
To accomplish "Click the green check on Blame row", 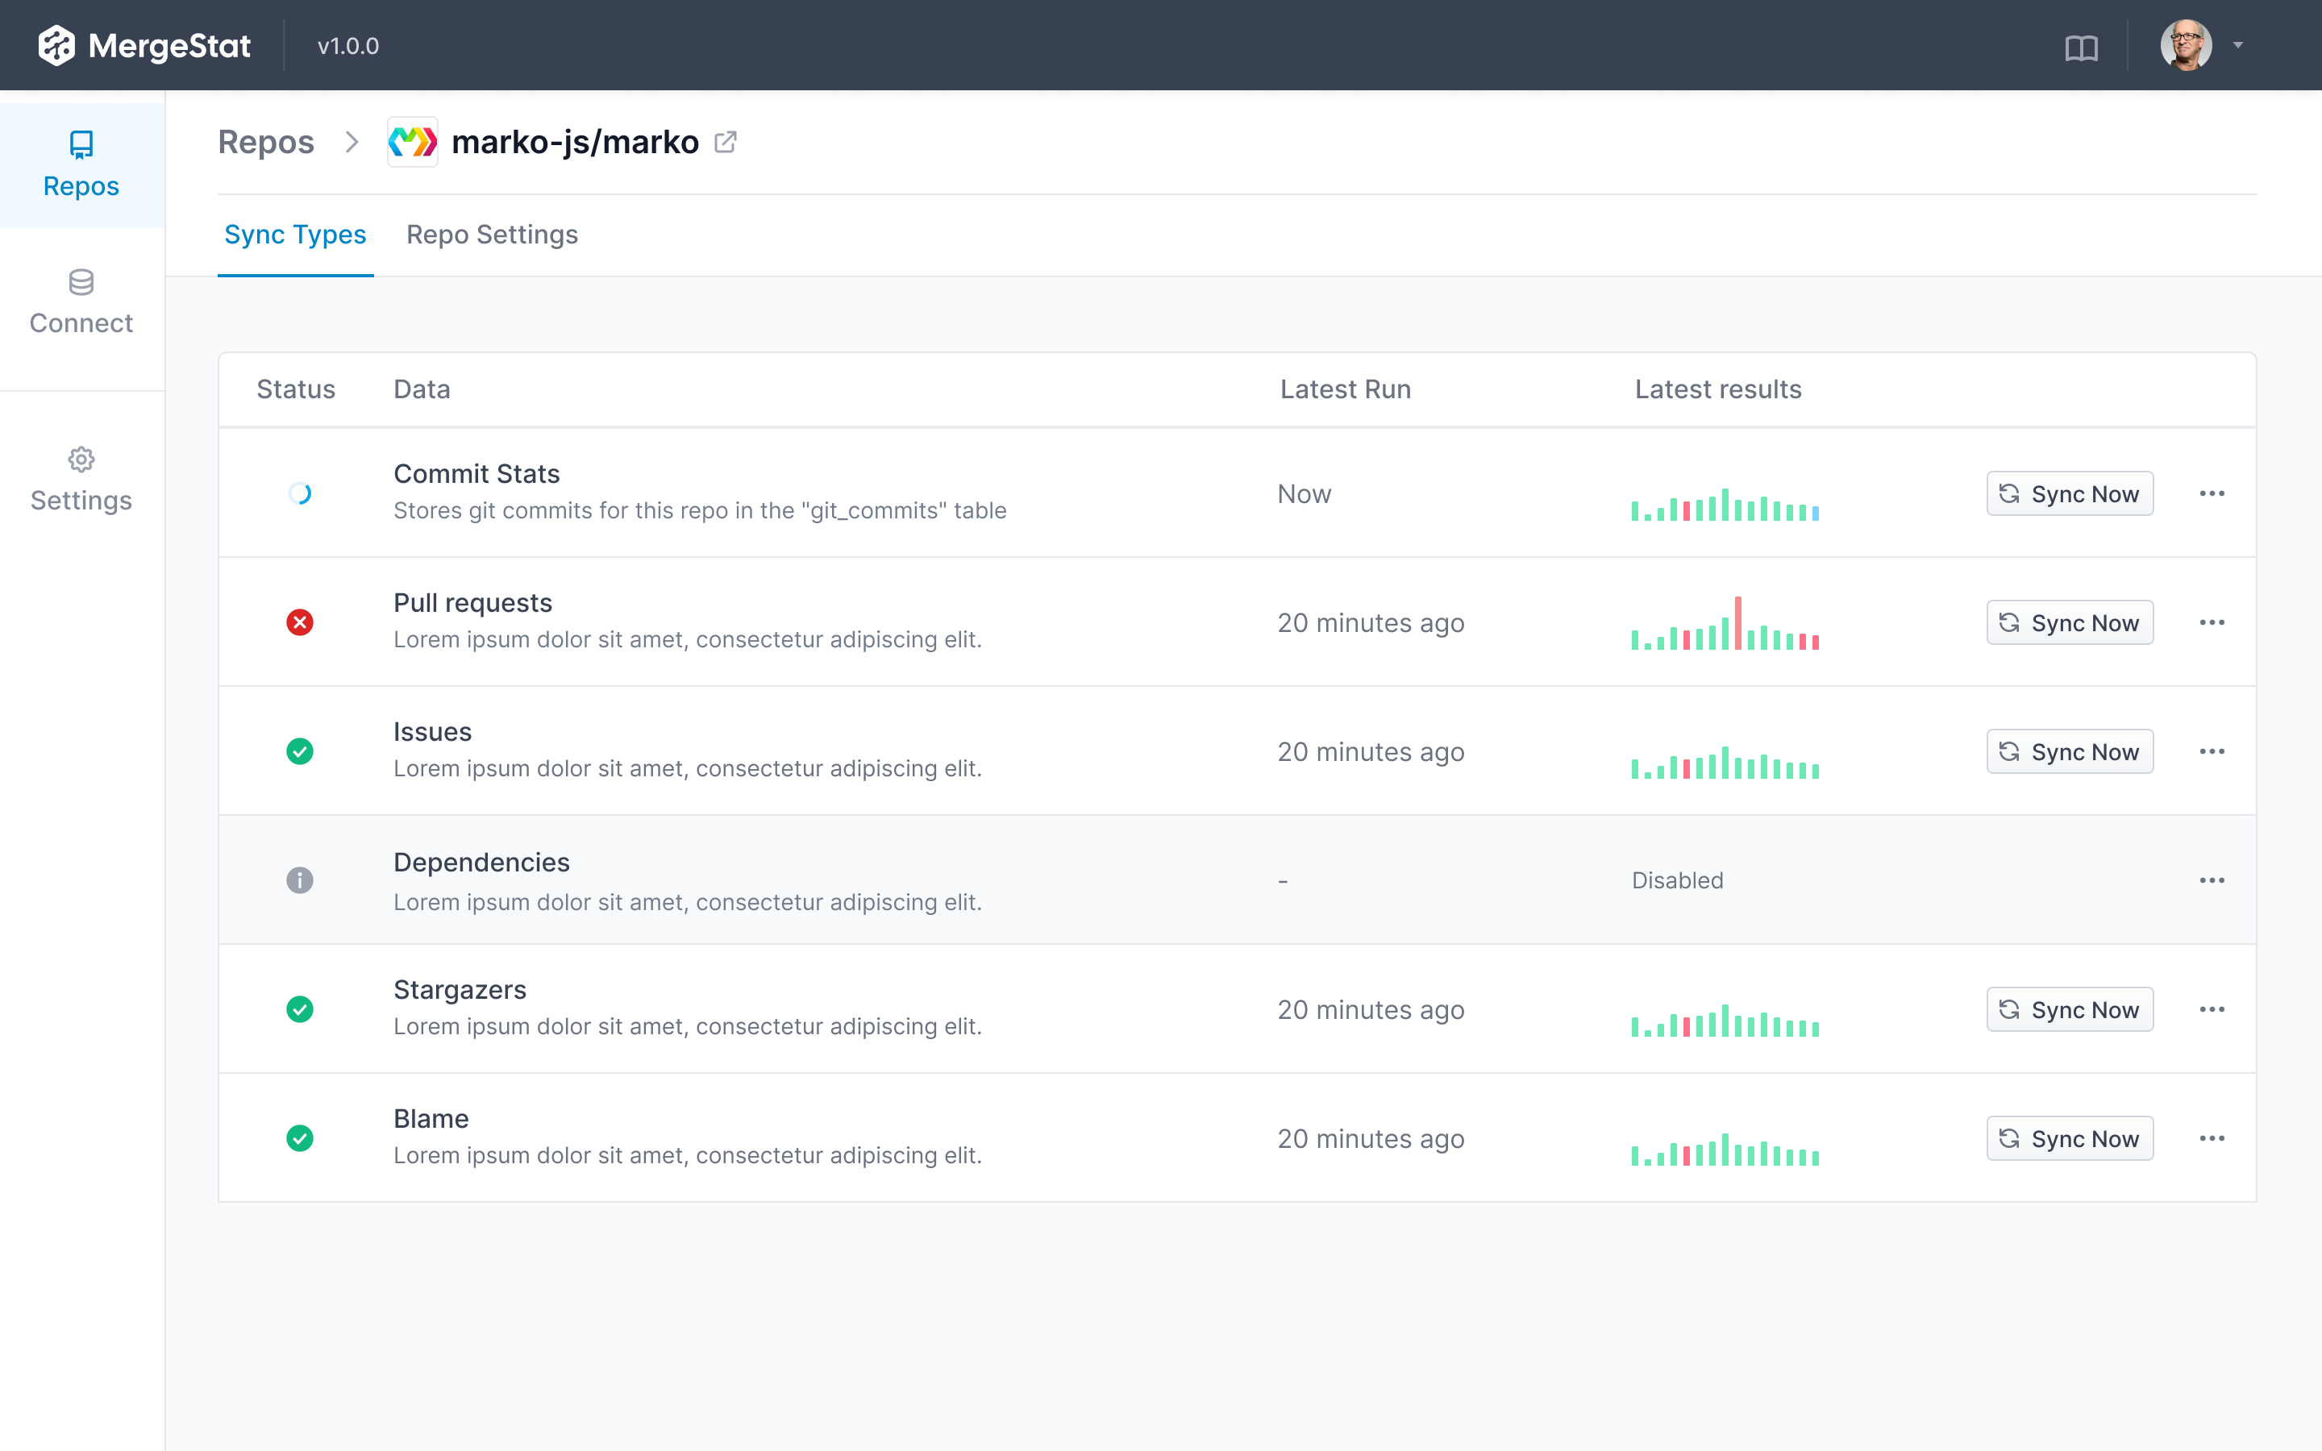I will (x=300, y=1138).
